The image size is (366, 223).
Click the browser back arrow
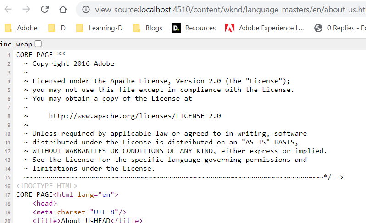(8, 9)
